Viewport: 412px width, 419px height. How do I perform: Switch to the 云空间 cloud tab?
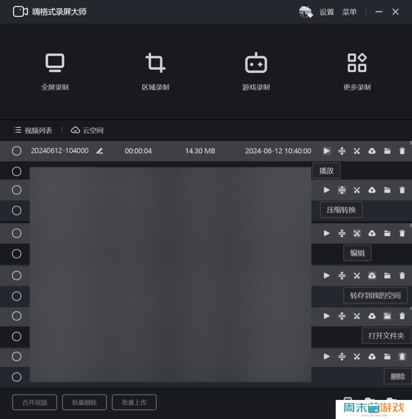(87, 130)
